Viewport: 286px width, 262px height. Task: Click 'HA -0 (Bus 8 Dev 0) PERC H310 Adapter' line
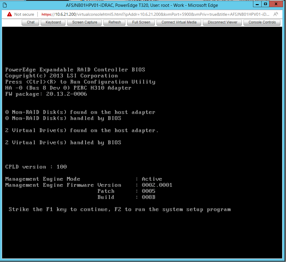(x=68, y=88)
